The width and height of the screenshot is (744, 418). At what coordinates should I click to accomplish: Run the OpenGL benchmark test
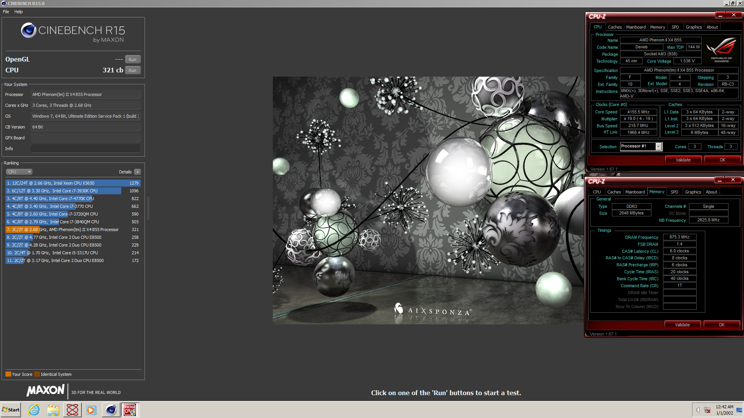[133, 60]
